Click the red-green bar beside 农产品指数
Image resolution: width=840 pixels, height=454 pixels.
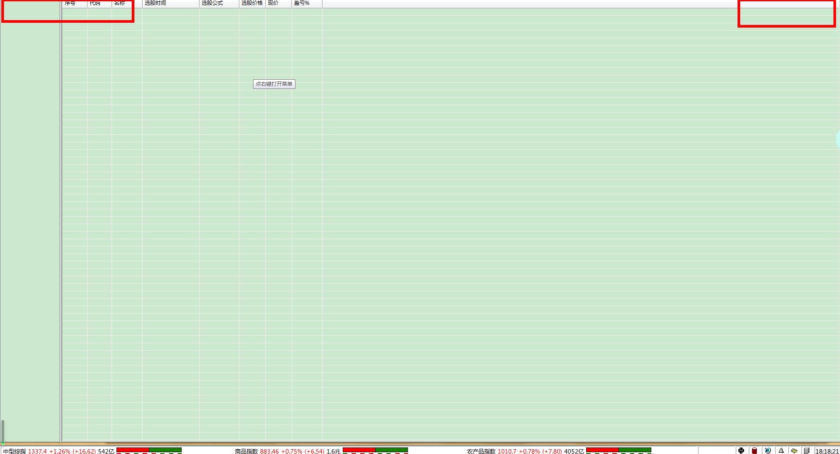click(619, 450)
